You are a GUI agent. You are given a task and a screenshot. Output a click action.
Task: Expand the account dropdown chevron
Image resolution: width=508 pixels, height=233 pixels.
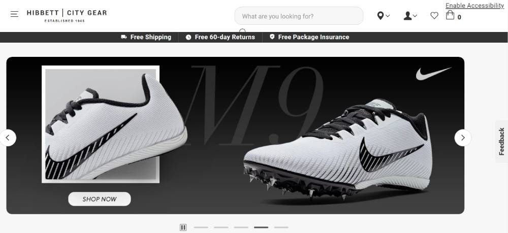point(415,16)
